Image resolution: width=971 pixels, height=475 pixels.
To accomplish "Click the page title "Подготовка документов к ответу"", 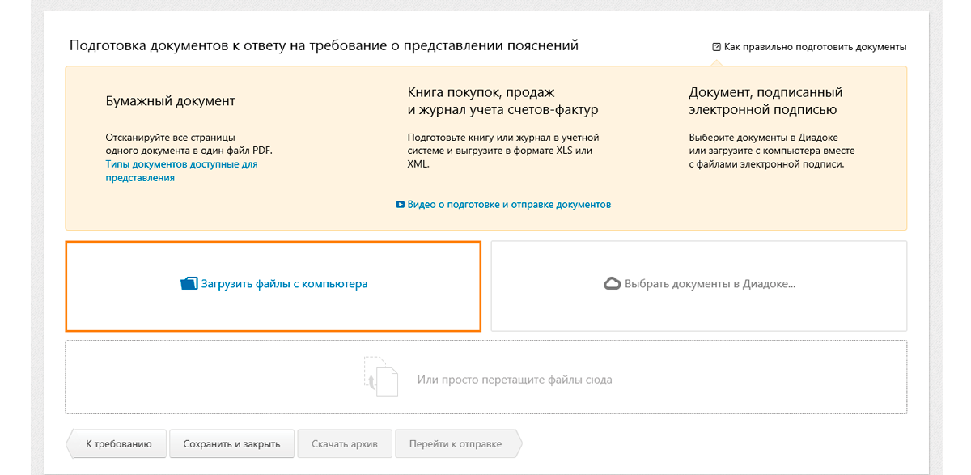I will 324,45.
